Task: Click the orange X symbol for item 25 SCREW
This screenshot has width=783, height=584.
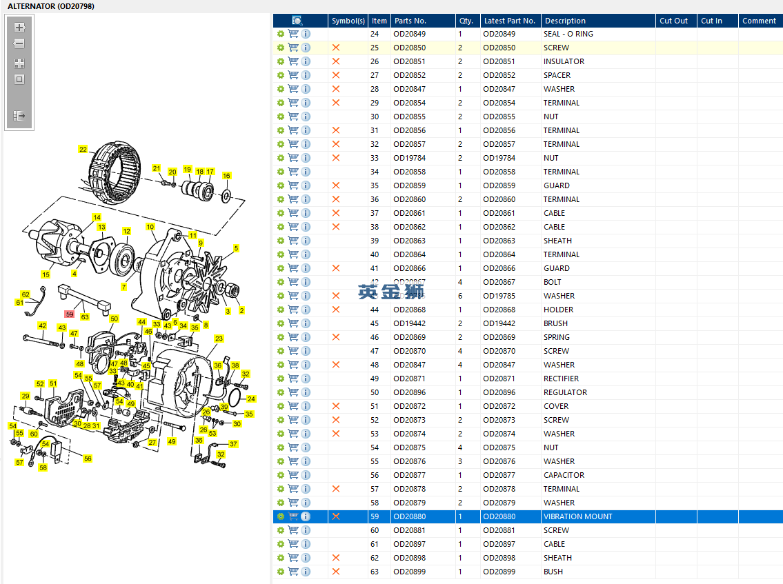Action: click(x=336, y=48)
